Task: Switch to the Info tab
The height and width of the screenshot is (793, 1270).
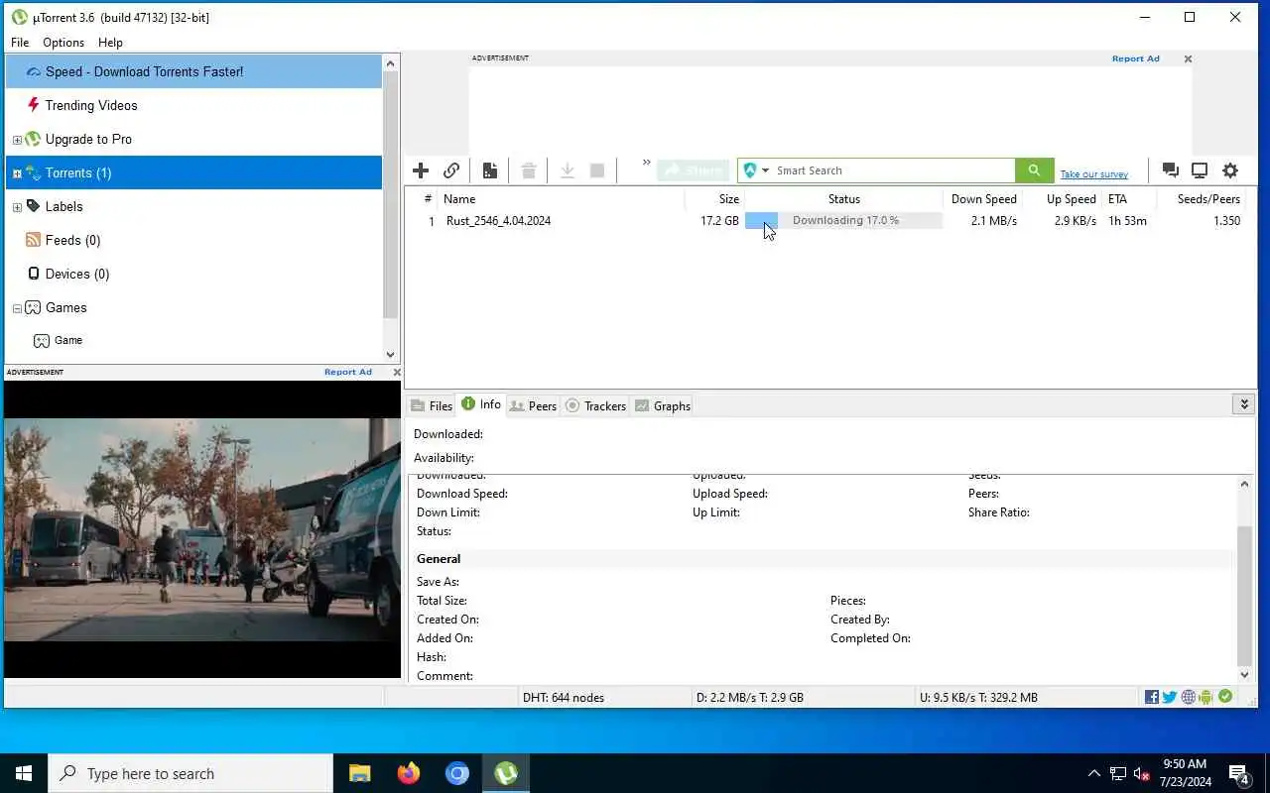Action: 481,404
